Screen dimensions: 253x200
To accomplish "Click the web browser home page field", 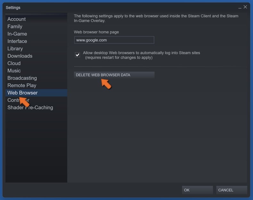I will [114, 40].
